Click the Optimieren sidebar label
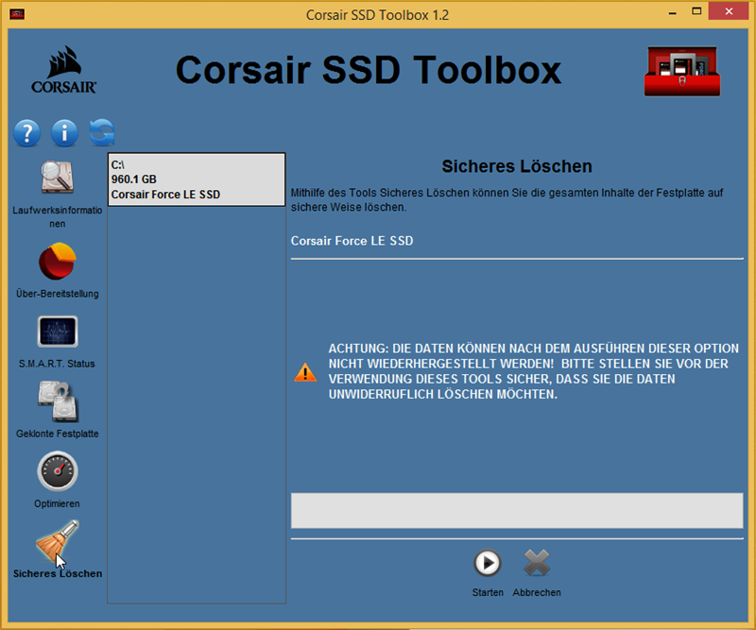 coord(57,503)
